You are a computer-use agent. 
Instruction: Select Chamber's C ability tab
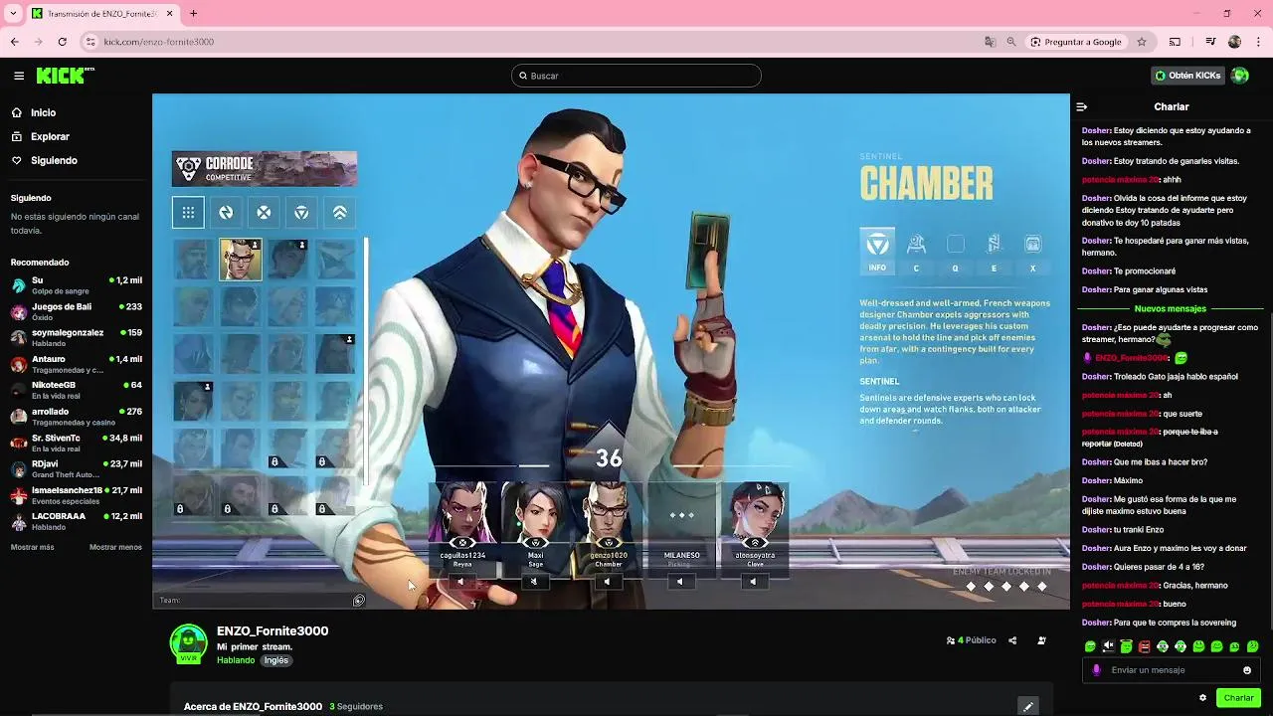(x=916, y=251)
